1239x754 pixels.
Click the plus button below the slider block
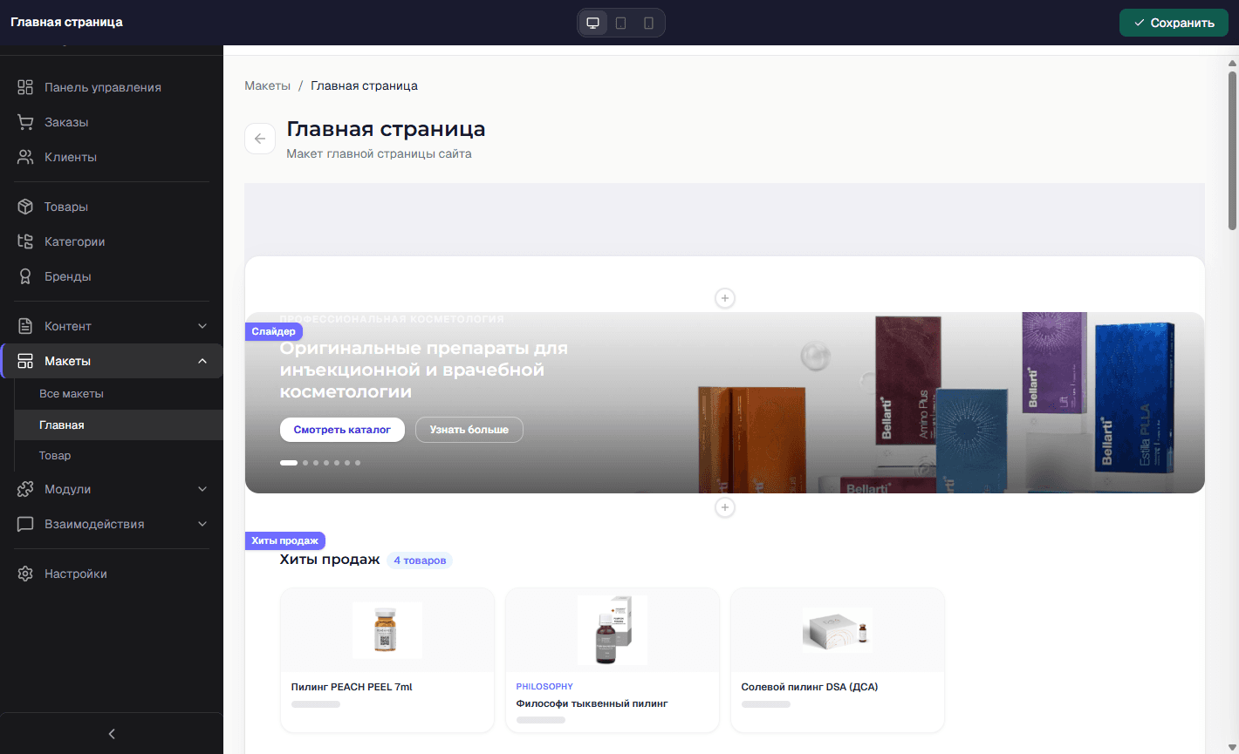click(724, 507)
